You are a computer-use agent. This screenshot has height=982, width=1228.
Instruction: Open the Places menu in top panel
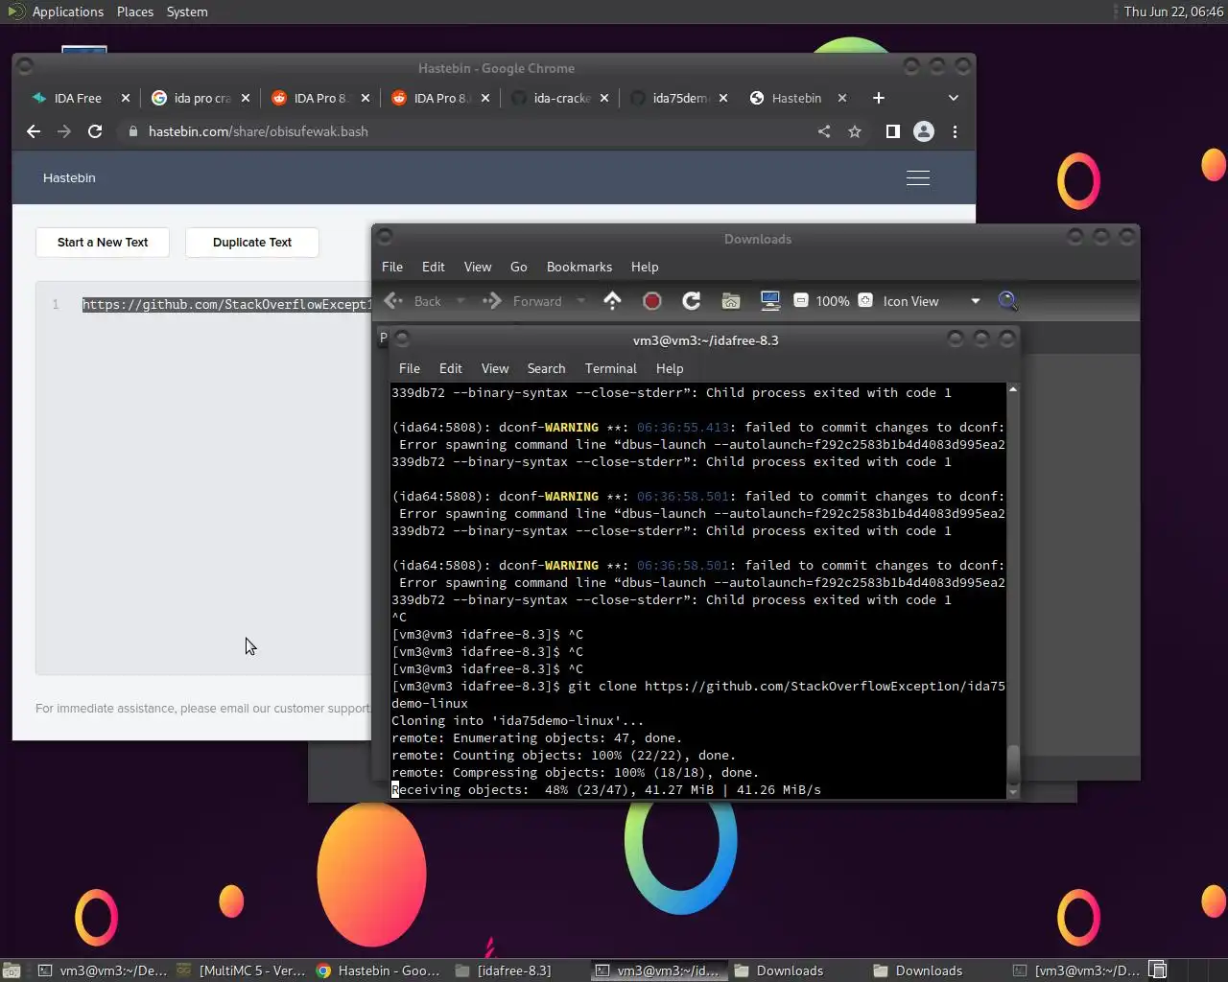(x=135, y=12)
